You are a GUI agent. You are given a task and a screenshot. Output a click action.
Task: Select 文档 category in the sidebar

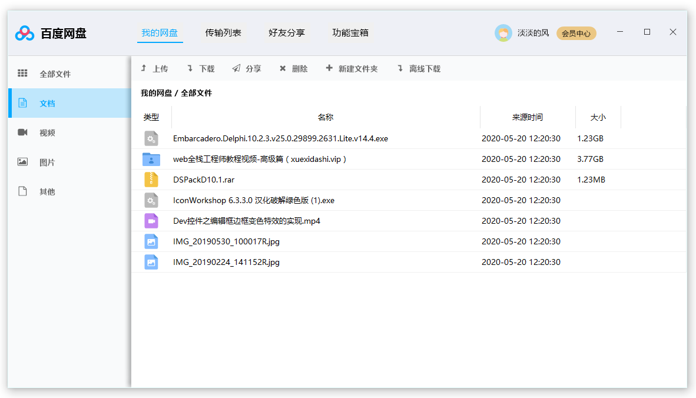(x=69, y=103)
